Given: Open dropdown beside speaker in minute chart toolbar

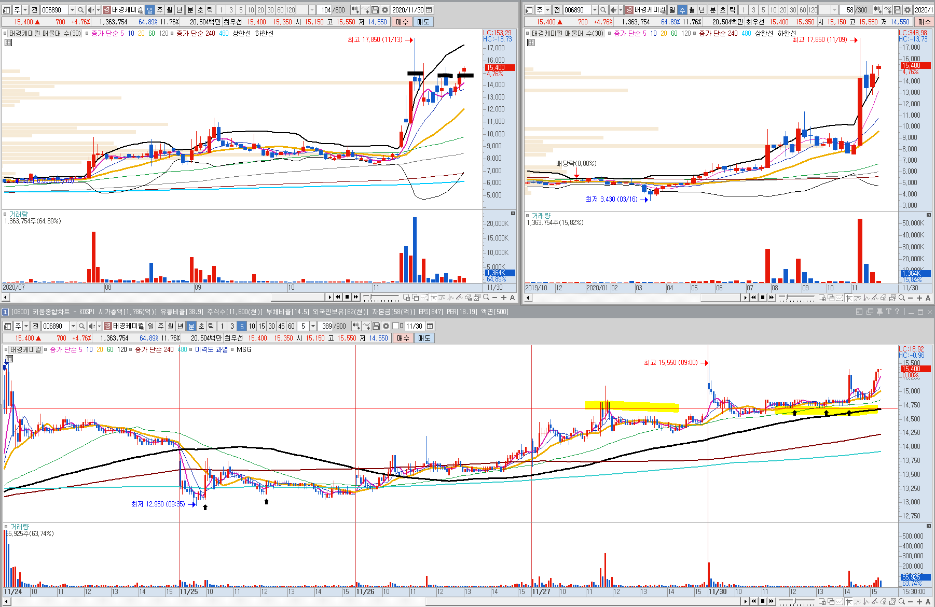Looking at the screenshot, I should pyautogui.click(x=99, y=326).
